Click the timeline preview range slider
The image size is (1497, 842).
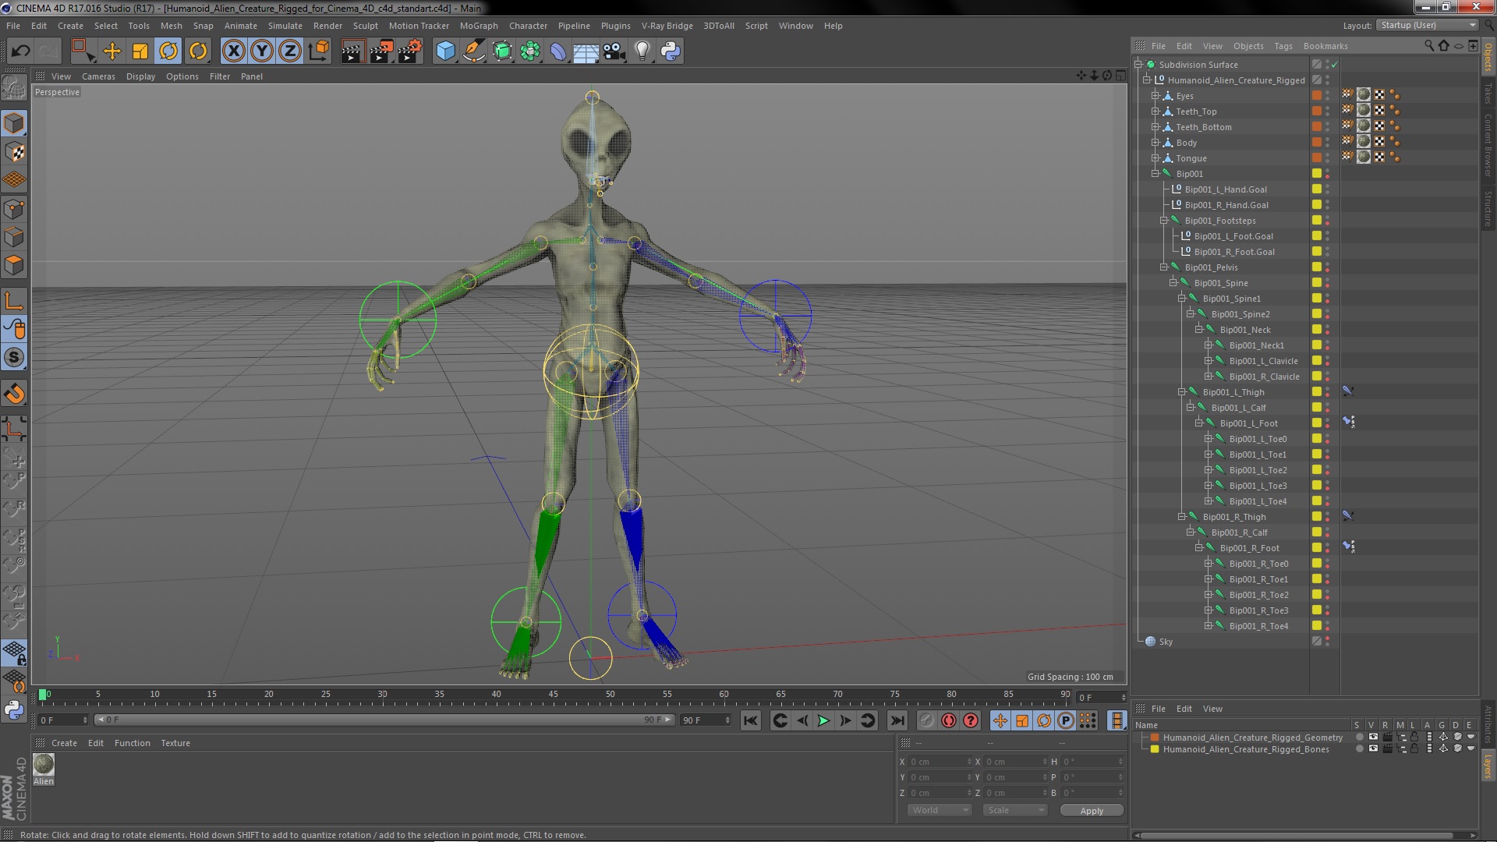384,720
